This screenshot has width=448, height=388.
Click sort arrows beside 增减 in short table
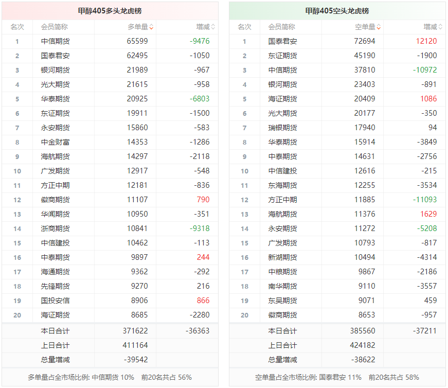point(440,27)
